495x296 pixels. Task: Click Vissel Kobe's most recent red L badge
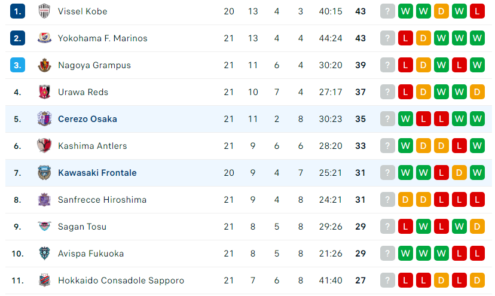click(x=477, y=11)
